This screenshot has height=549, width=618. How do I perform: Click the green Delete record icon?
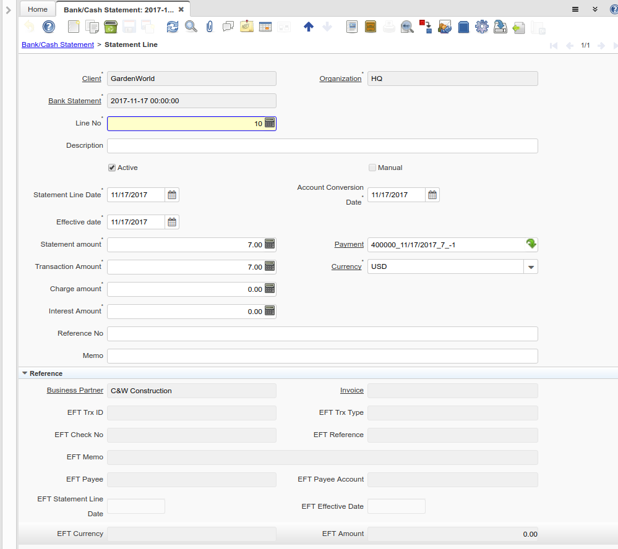[111, 27]
